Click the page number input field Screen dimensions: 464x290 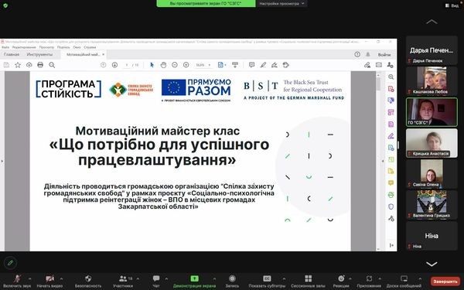click(x=127, y=65)
